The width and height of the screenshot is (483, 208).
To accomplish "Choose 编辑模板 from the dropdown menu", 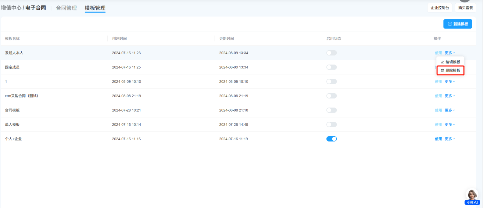I will (450, 62).
